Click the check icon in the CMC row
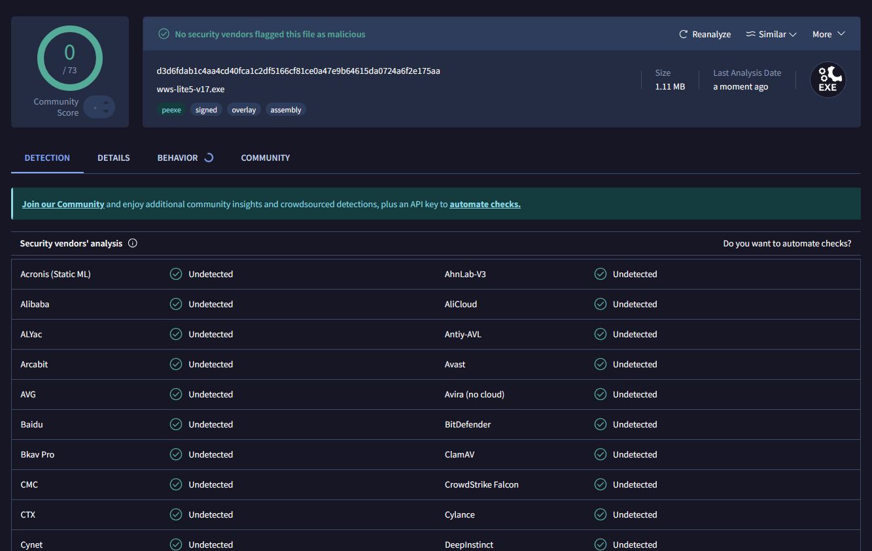 [176, 484]
